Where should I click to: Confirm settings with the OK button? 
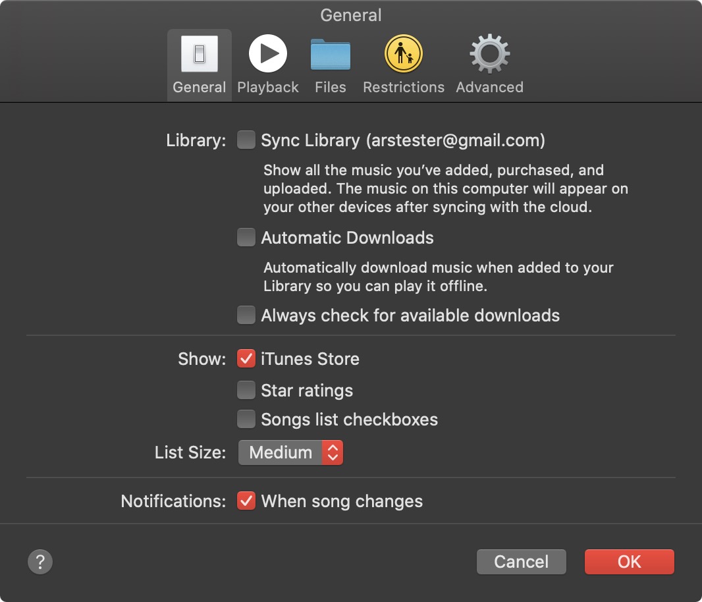(629, 562)
